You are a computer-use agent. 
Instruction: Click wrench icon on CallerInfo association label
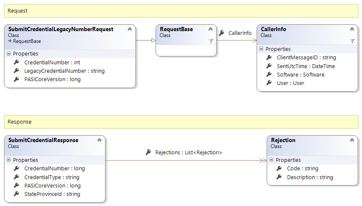[x=222, y=33]
